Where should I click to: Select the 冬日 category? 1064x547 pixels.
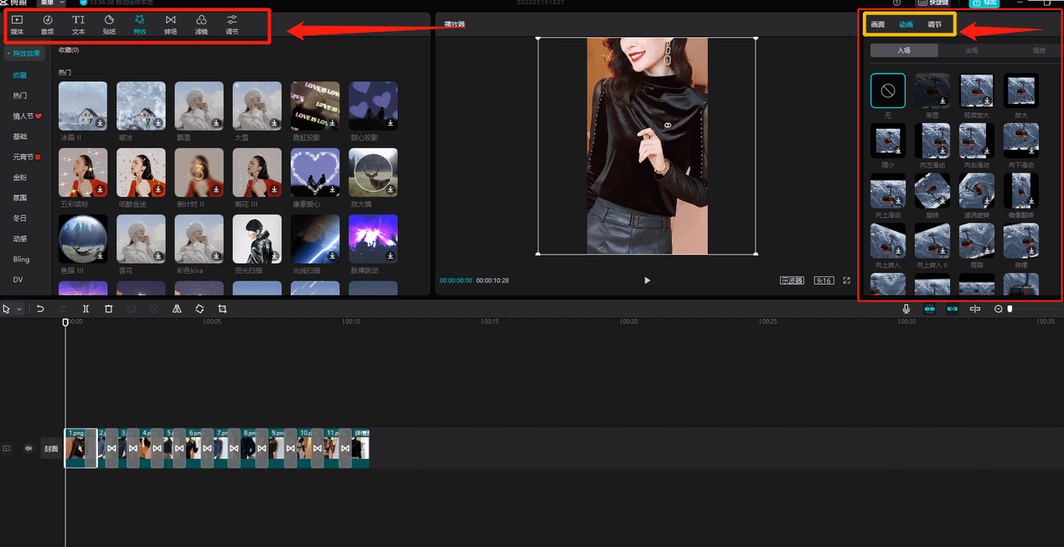[x=20, y=218]
